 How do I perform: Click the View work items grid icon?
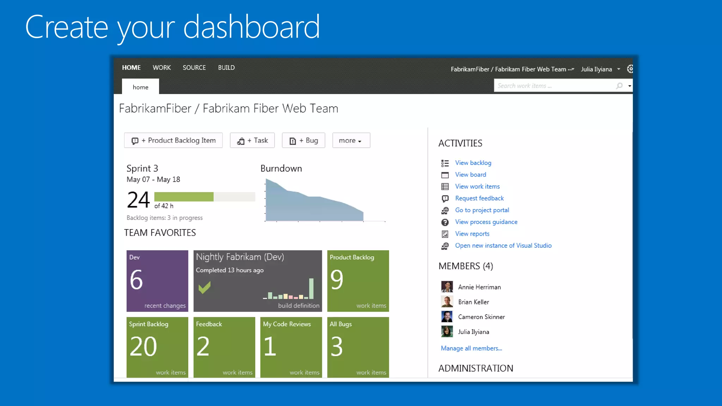pos(445,187)
